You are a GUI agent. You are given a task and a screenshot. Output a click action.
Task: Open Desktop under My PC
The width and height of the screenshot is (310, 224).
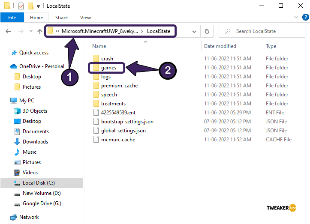pyautogui.click(x=32, y=121)
